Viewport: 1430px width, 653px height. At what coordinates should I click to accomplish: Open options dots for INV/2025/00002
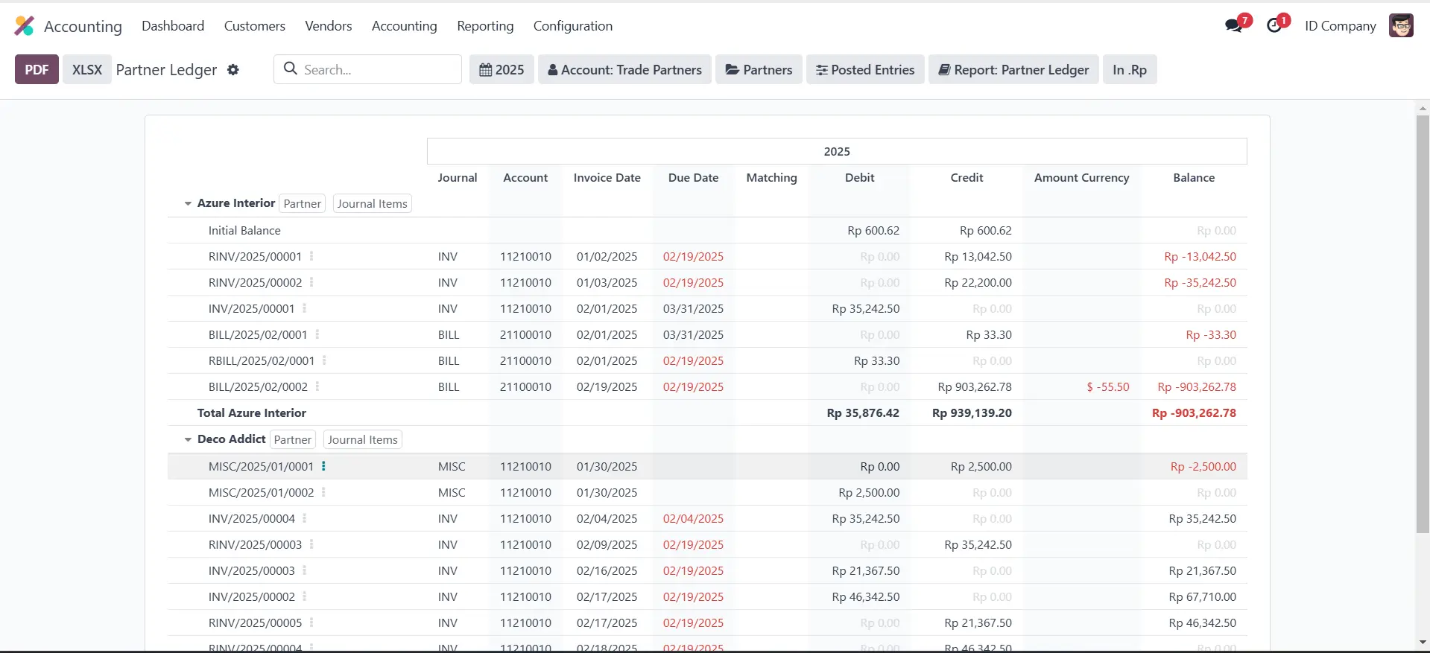click(x=304, y=596)
